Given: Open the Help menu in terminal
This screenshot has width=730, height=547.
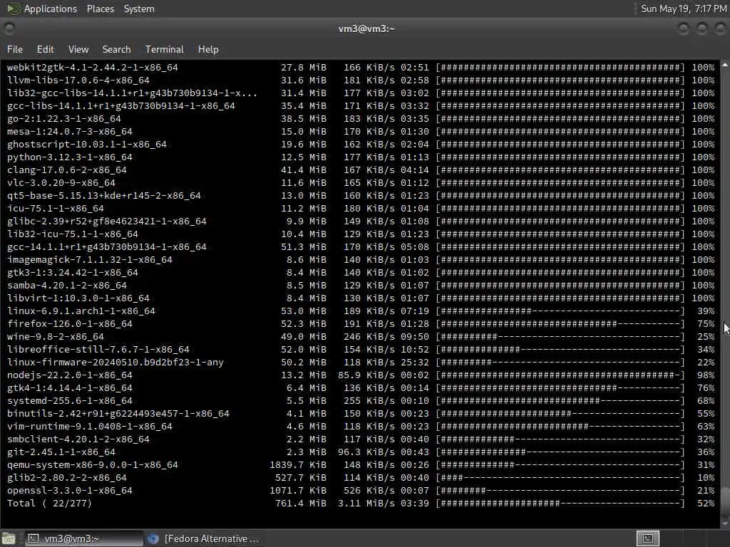Looking at the screenshot, I should pos(208,49).
